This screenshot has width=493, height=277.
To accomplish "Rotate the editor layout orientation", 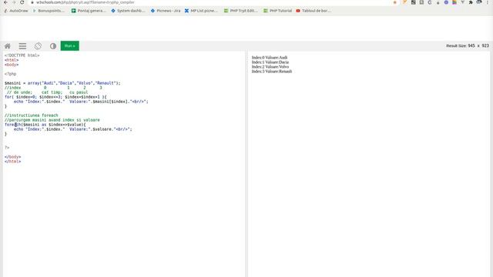I will (x=38, y=46).
